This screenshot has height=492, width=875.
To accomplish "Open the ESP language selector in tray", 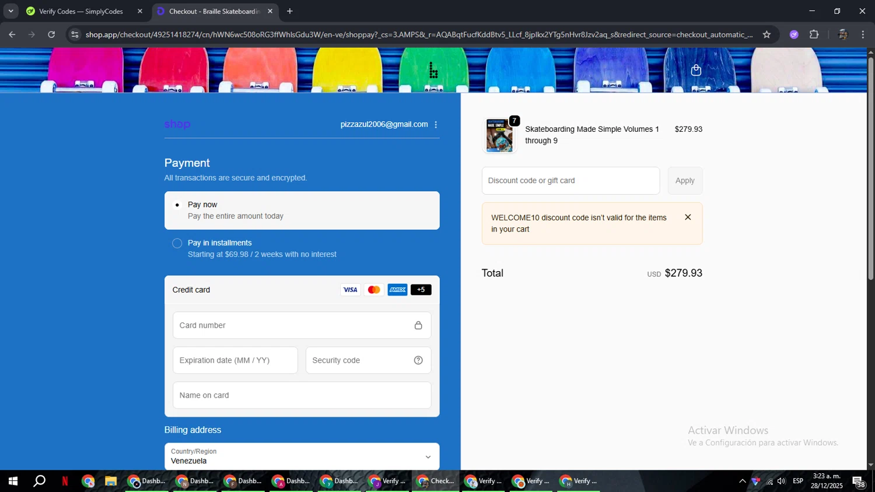I will (798, 481).
